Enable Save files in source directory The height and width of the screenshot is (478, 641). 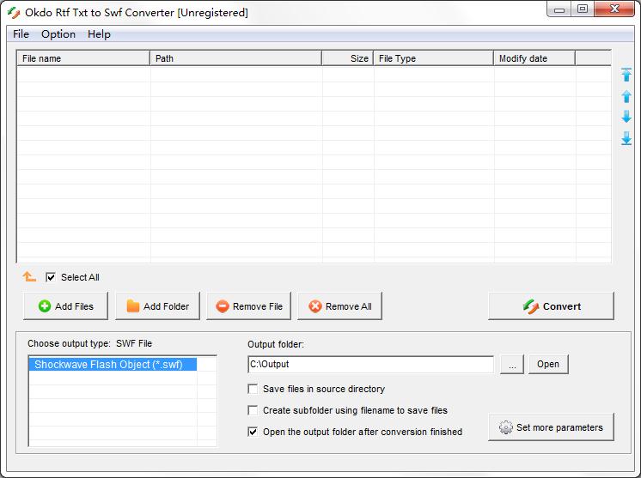coord(253,389)
